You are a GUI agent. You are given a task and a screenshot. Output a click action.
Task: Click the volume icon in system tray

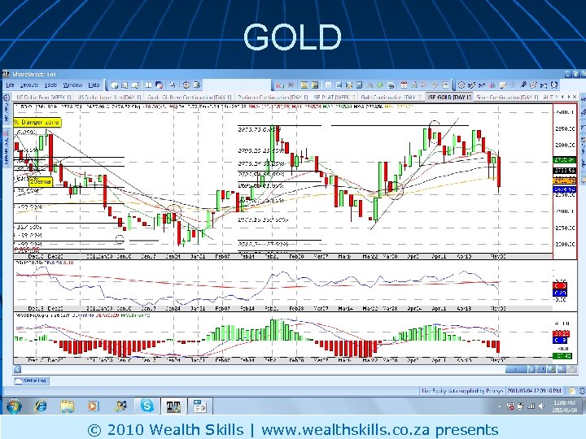click(541, 406)
